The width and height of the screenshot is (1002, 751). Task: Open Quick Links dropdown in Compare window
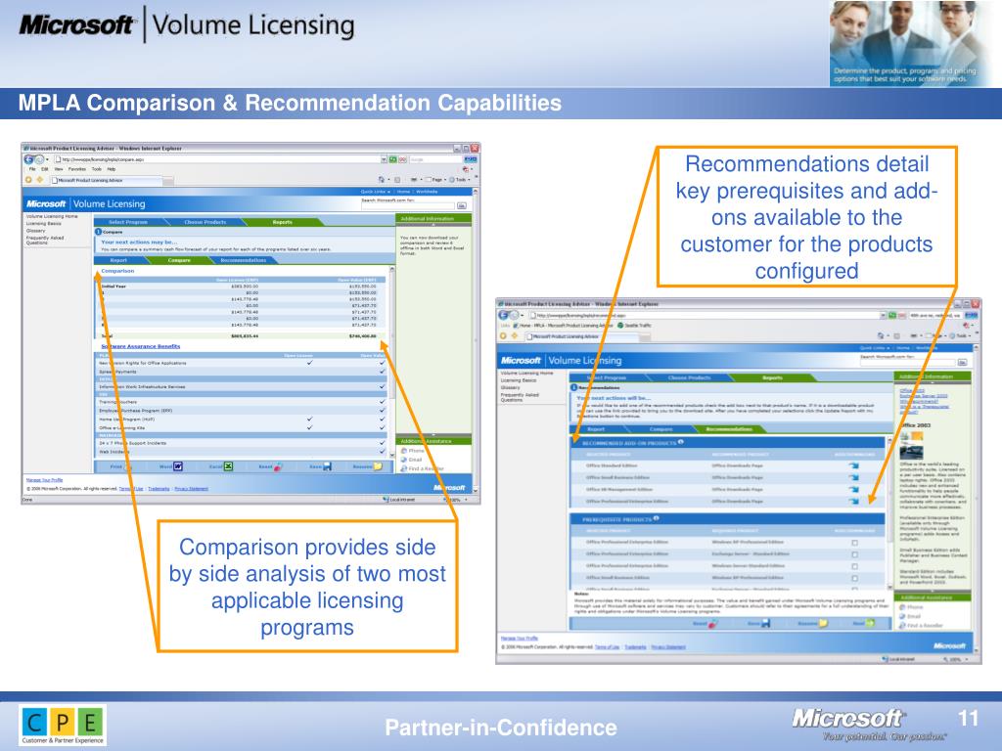click(375, 192)
